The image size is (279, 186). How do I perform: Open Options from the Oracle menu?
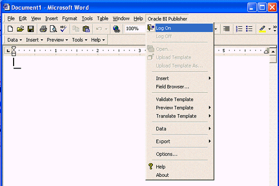pyautogui.click(x=180, y=154)
